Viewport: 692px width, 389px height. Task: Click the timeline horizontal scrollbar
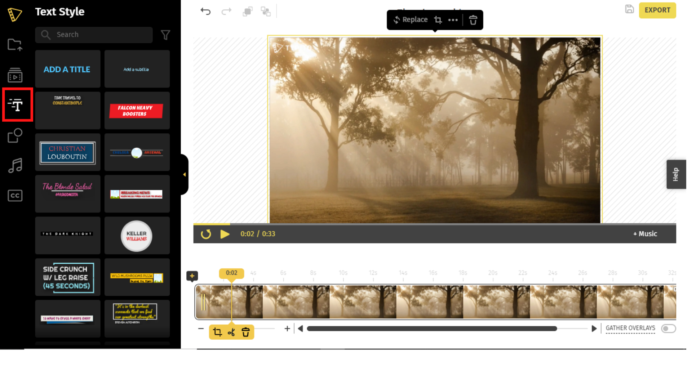[x=432, y=328]
